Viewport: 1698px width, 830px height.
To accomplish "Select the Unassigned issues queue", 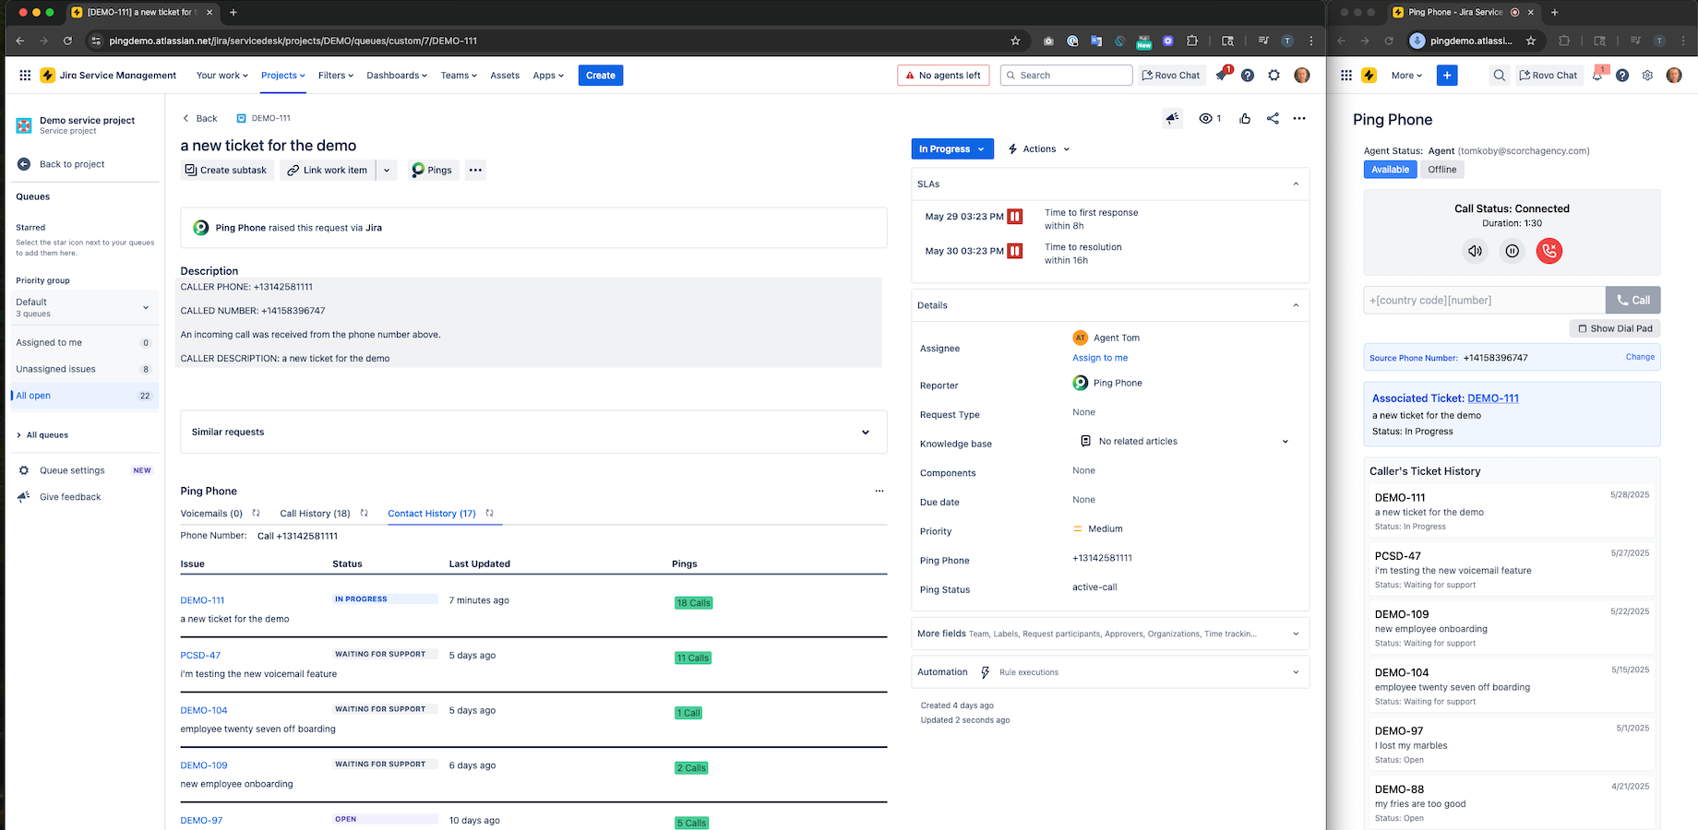I will [x=83, y=369].
